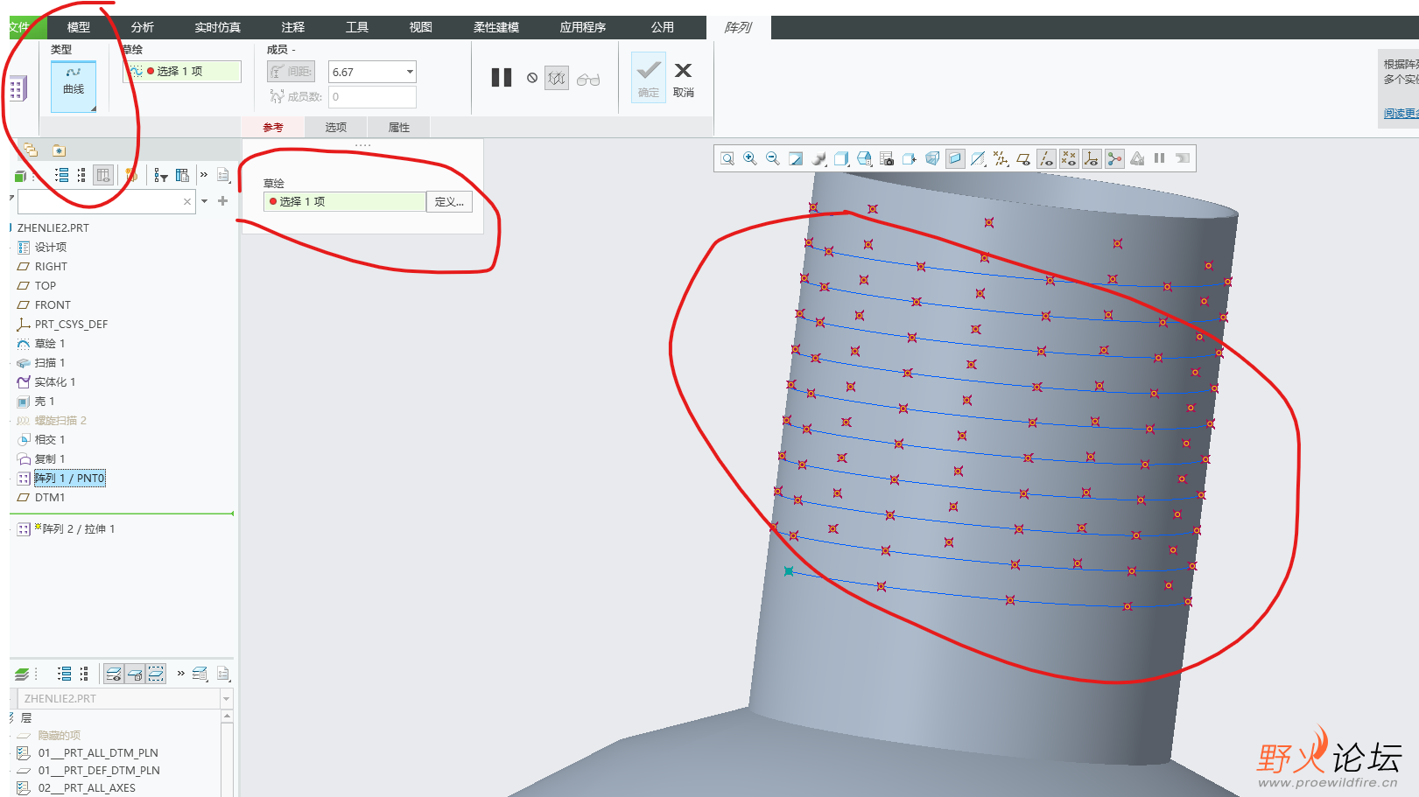Click the sketch collector in the ribbon
Viewport: 1419px width, 797px height.
tap(184, 71)
